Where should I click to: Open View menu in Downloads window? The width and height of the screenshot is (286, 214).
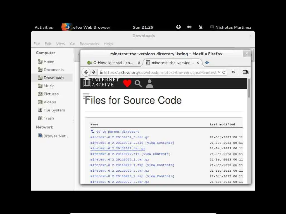point(61,44)
